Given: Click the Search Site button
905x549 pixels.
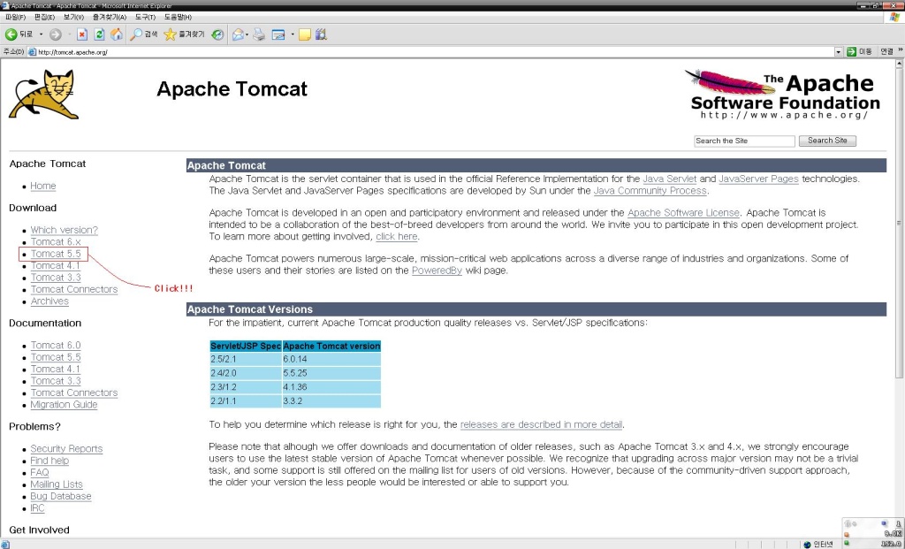Looking at the screenshot, I should click(827, 141).
